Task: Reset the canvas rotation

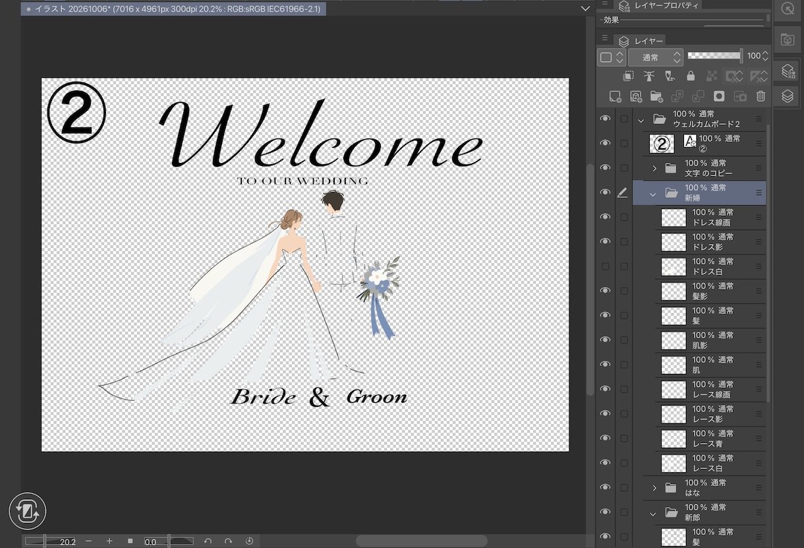Action: (249, 541)
